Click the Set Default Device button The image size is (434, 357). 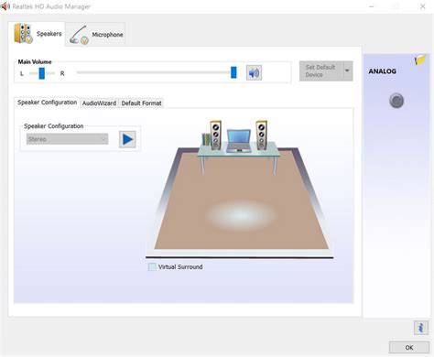(x=321, y=70)
